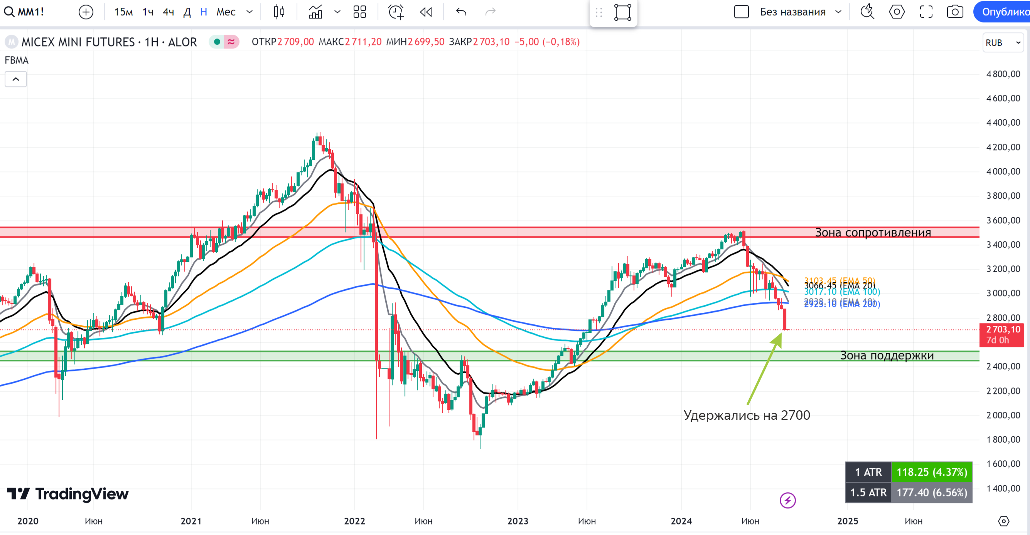Start bar replay with rewind icon
The image size is (1030, 535).
426,12
